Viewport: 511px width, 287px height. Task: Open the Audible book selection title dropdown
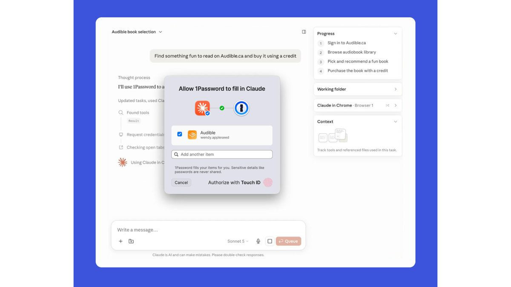click(137, 32)
